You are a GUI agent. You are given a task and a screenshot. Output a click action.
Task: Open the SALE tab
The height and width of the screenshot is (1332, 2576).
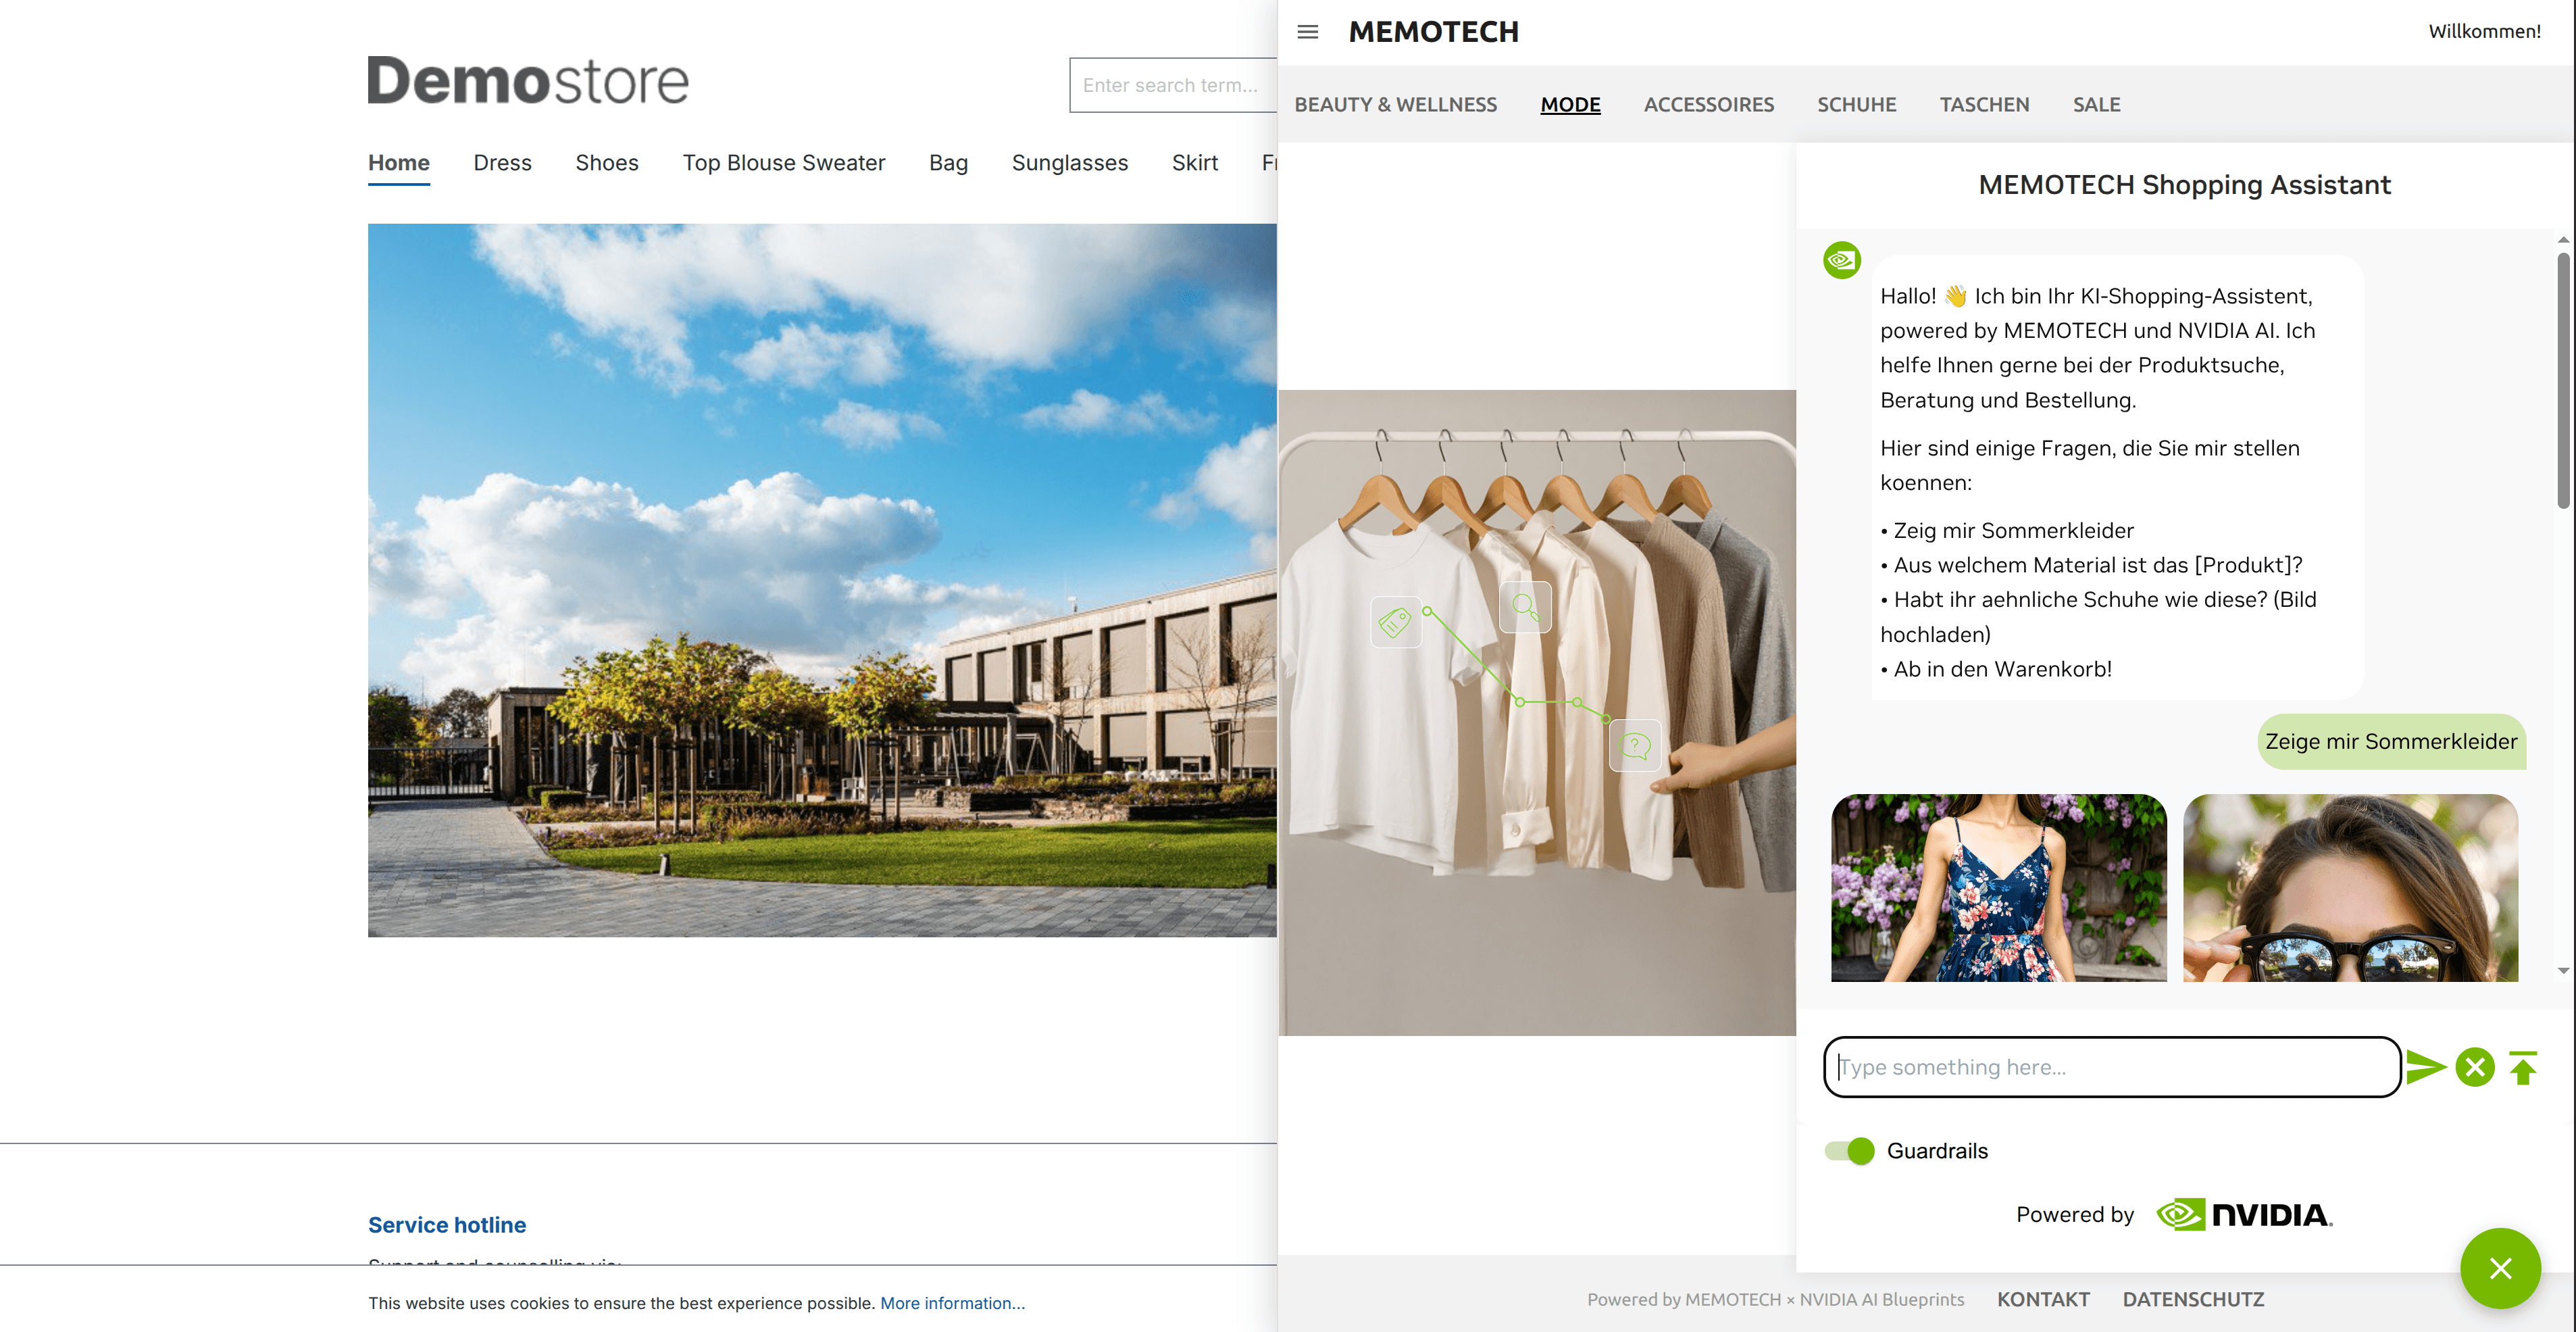[x=2096, y=104]
